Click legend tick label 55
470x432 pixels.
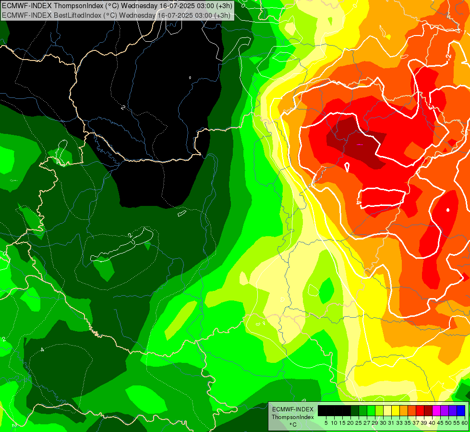pyautogui.click(x=457, y=423)
